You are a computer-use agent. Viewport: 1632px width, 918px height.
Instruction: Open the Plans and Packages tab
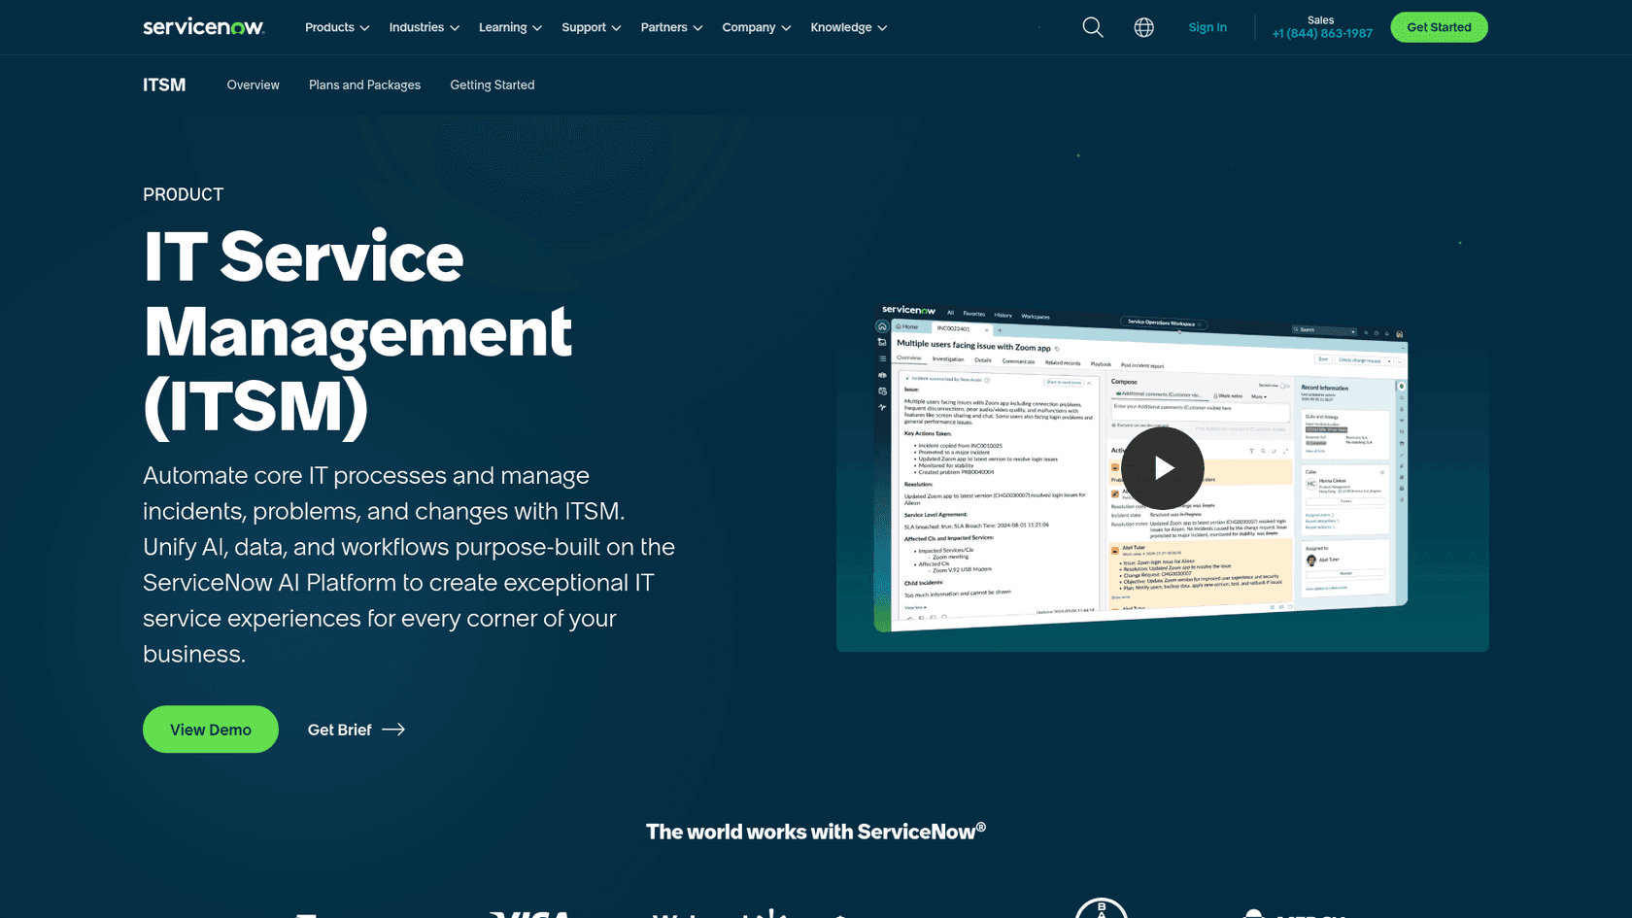click(x=364, y=85)
